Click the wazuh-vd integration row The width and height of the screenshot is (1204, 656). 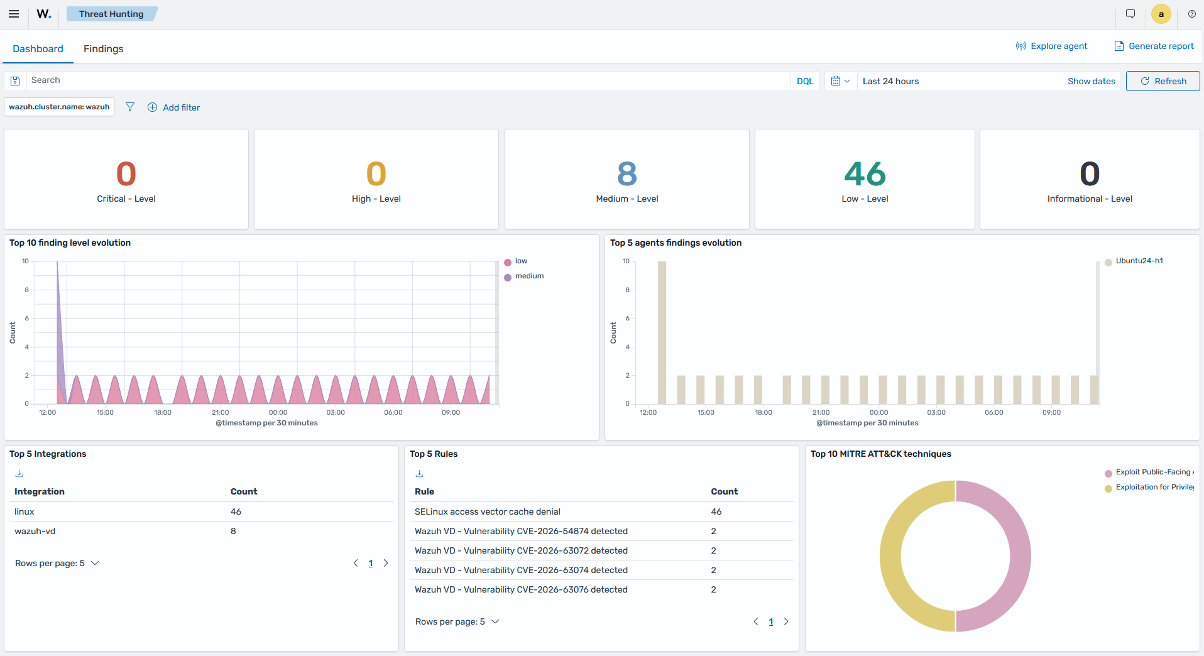tap(202, 531)
